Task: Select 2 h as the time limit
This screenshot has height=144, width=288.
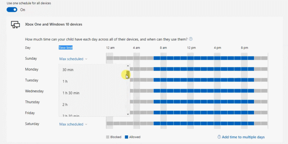Action: tap(65, 104)
